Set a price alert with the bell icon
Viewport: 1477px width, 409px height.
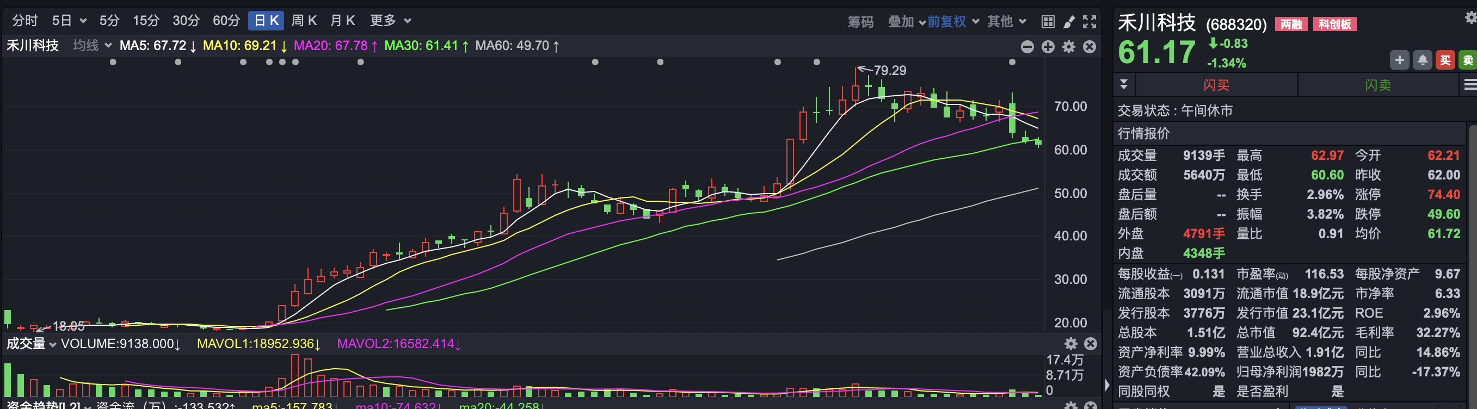click(1423, 60)
